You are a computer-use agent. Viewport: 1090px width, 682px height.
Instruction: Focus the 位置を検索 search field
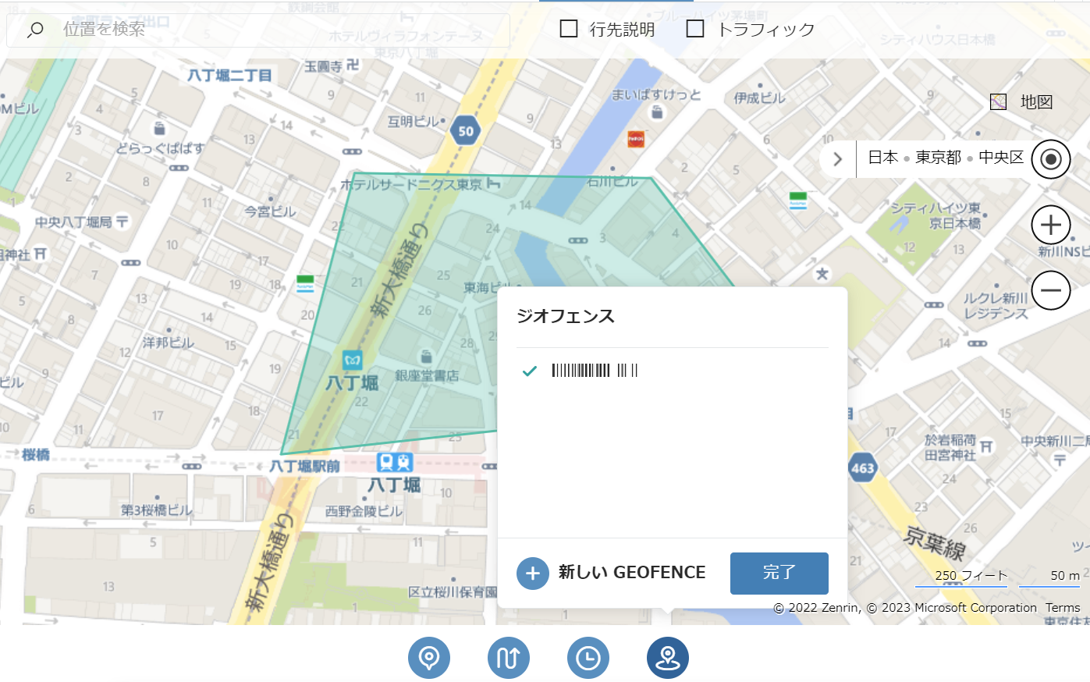point(257,30)
